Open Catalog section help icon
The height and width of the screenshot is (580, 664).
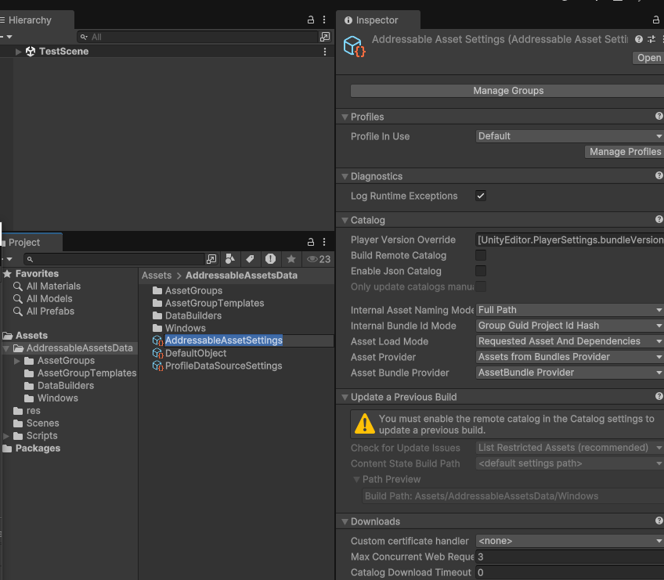[659, 219]
